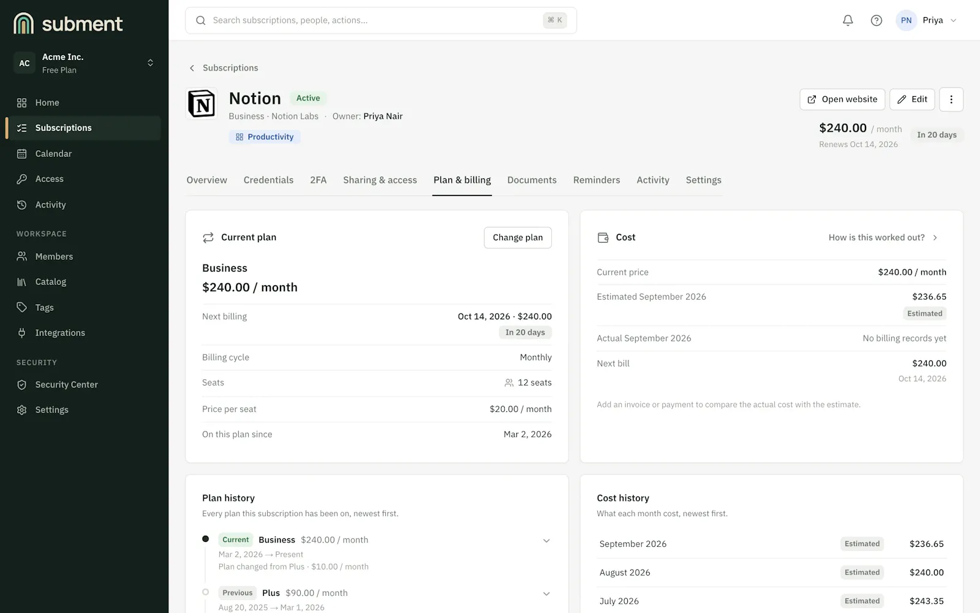Open Security Center shield item
This screenshot has width=980, height=613.
point(83,384)
